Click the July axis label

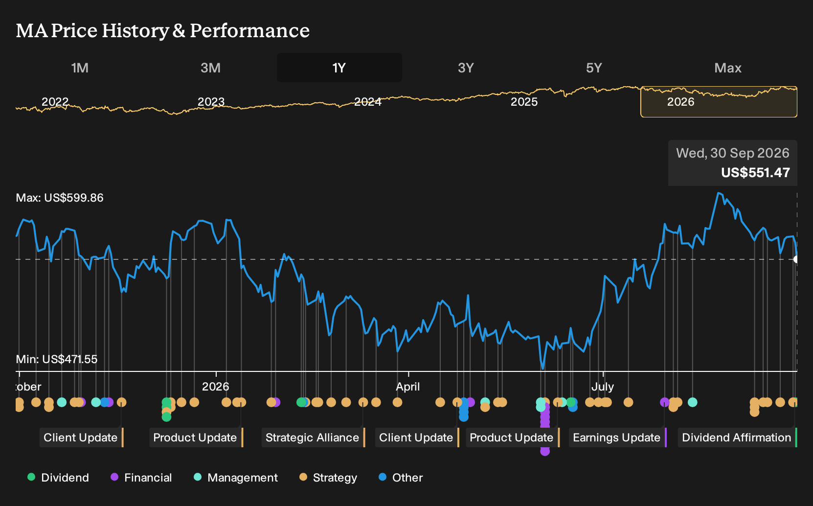pos(603,387)
